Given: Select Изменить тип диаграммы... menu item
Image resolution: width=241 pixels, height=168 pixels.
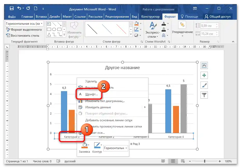Looking at the screenshot, I should pos(113,101).
